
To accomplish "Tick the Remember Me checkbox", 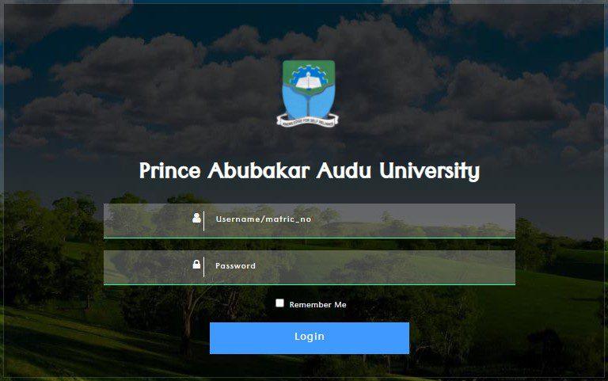I will tap(279, 303).
